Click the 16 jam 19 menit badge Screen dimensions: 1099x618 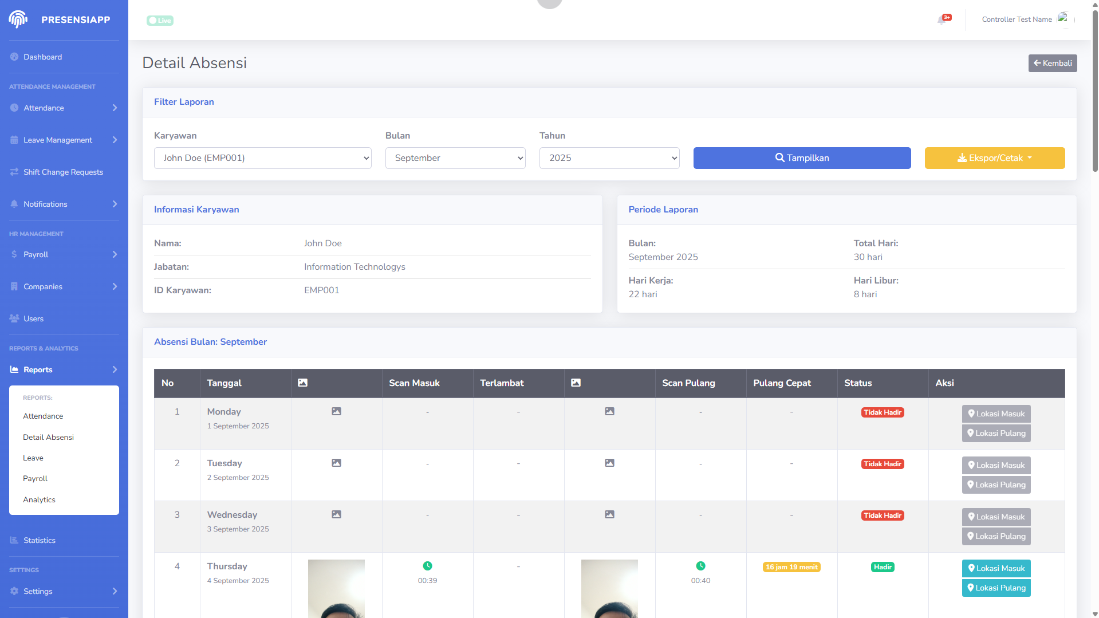[x=792, y=567]
